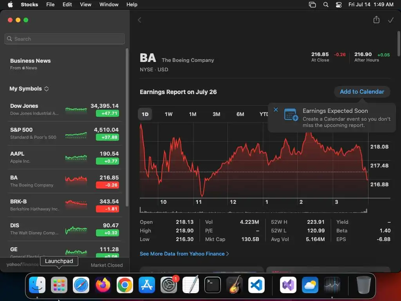This screenshot has width=401, height=301.
Task: Go back using the left chevron
Action: pos(139,20)
